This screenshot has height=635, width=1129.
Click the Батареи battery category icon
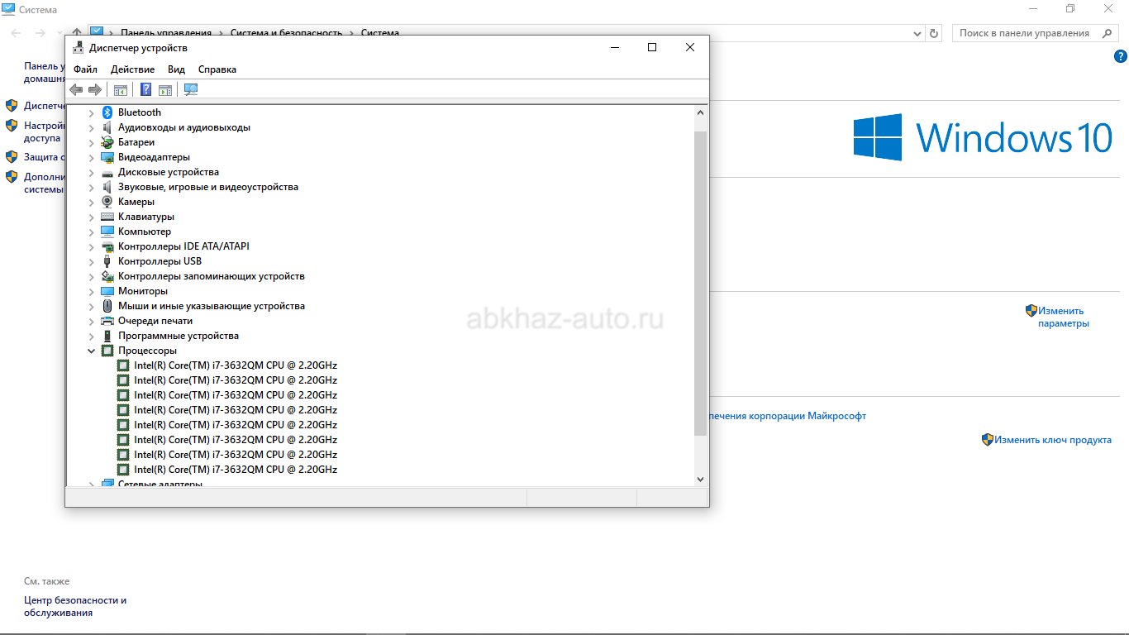[107, 142]
